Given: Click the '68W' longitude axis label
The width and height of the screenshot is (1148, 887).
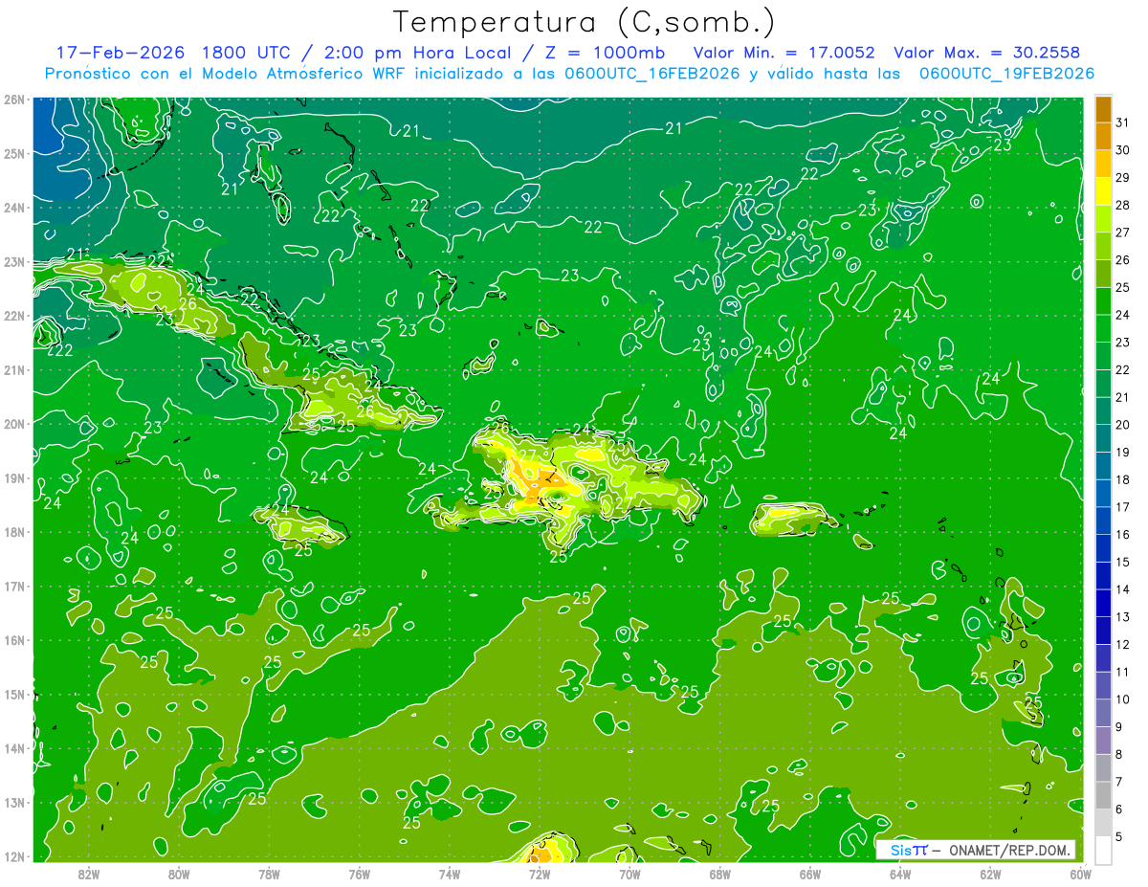Looking at the screenshot, I should coord(719,874).
